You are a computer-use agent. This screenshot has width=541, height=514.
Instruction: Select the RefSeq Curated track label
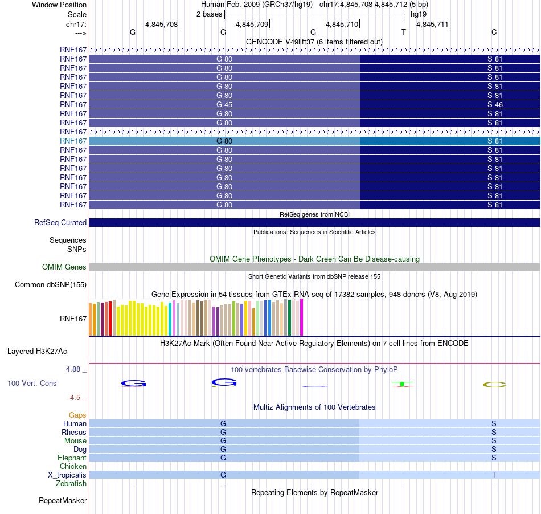coord(60,222)
